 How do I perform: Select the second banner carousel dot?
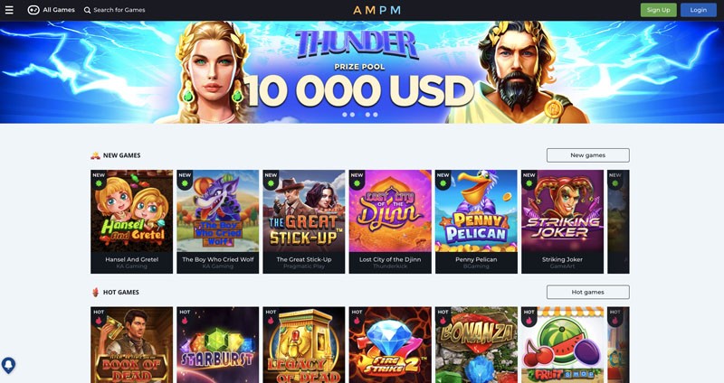click(x=352, y=115)
